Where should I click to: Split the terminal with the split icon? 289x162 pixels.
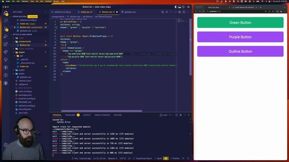(177, 115)
